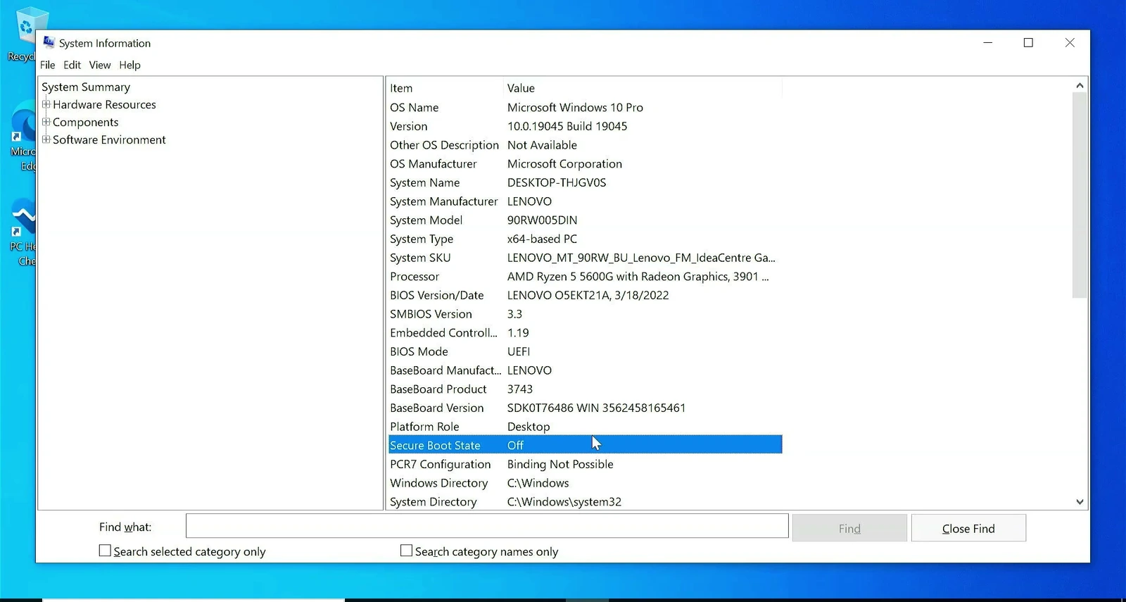Click the Item column header

pos(445,88)
